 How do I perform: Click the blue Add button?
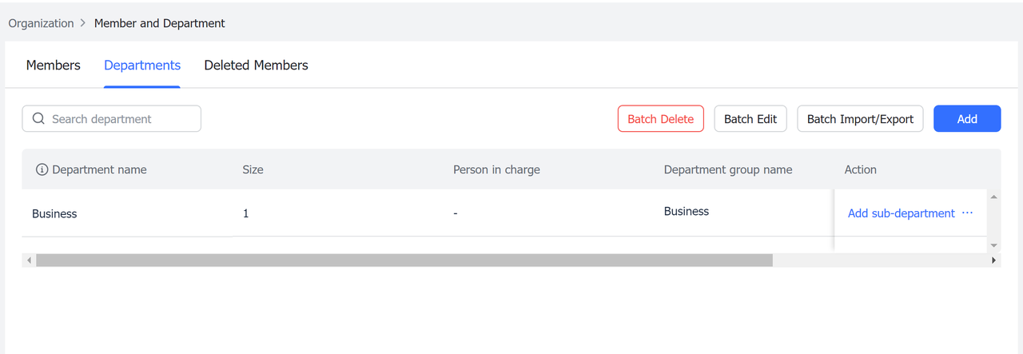[x=967, y=119]
